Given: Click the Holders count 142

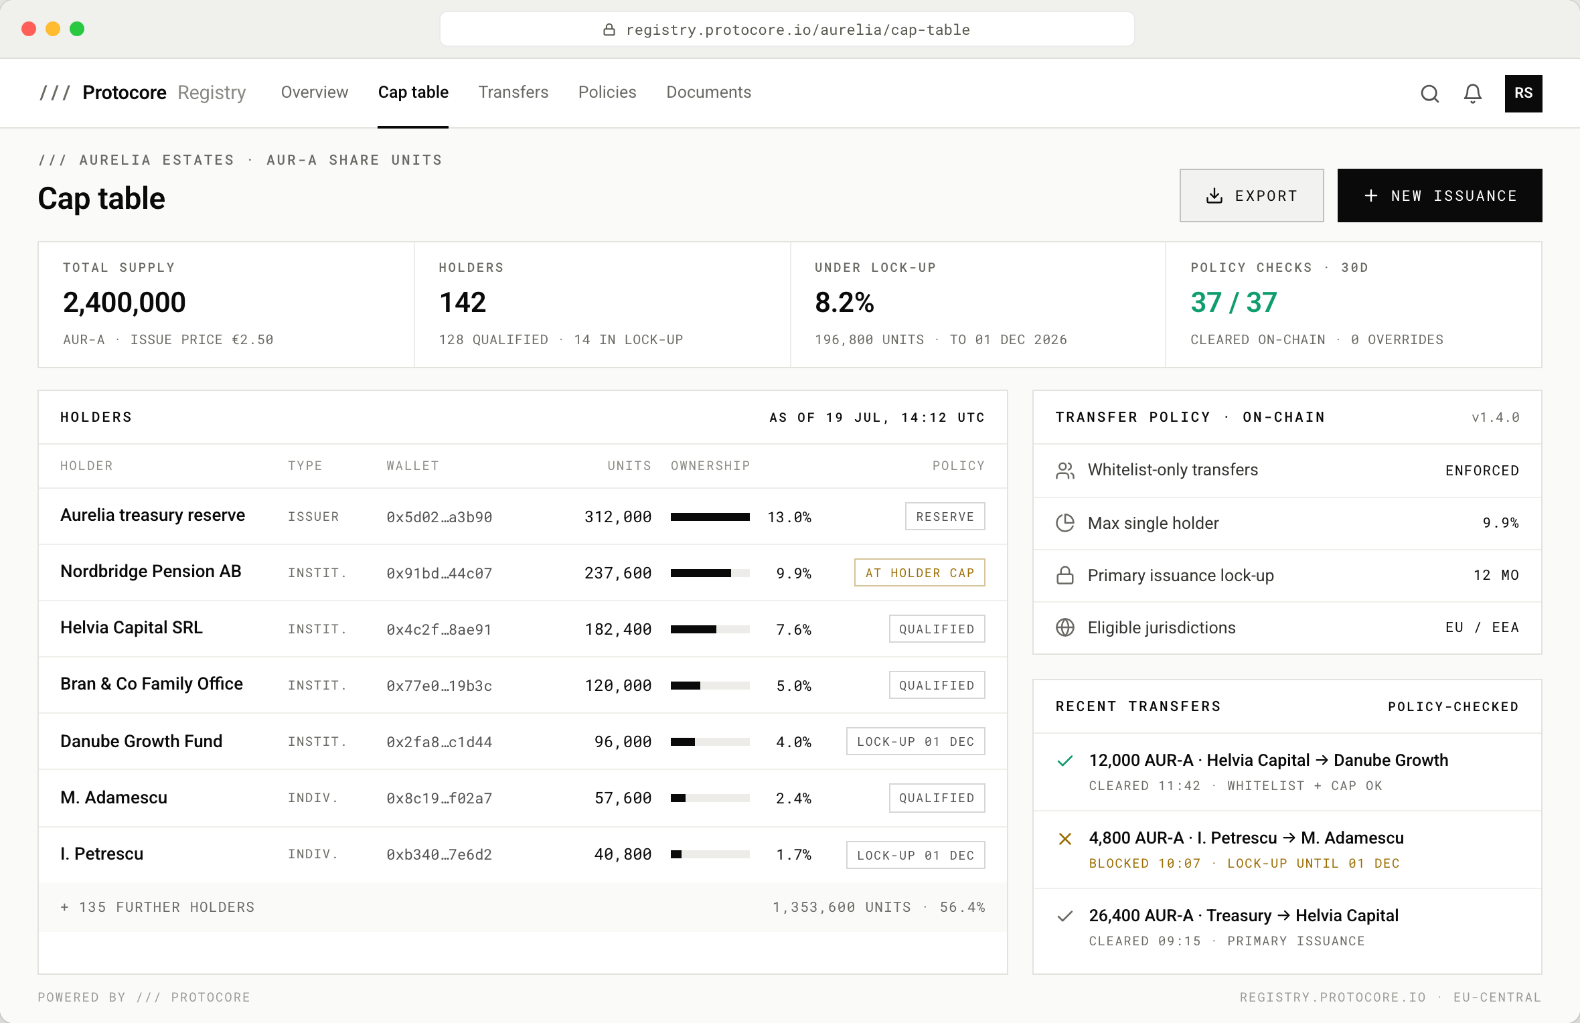Looking at the screenshot, I should (463, 303).
